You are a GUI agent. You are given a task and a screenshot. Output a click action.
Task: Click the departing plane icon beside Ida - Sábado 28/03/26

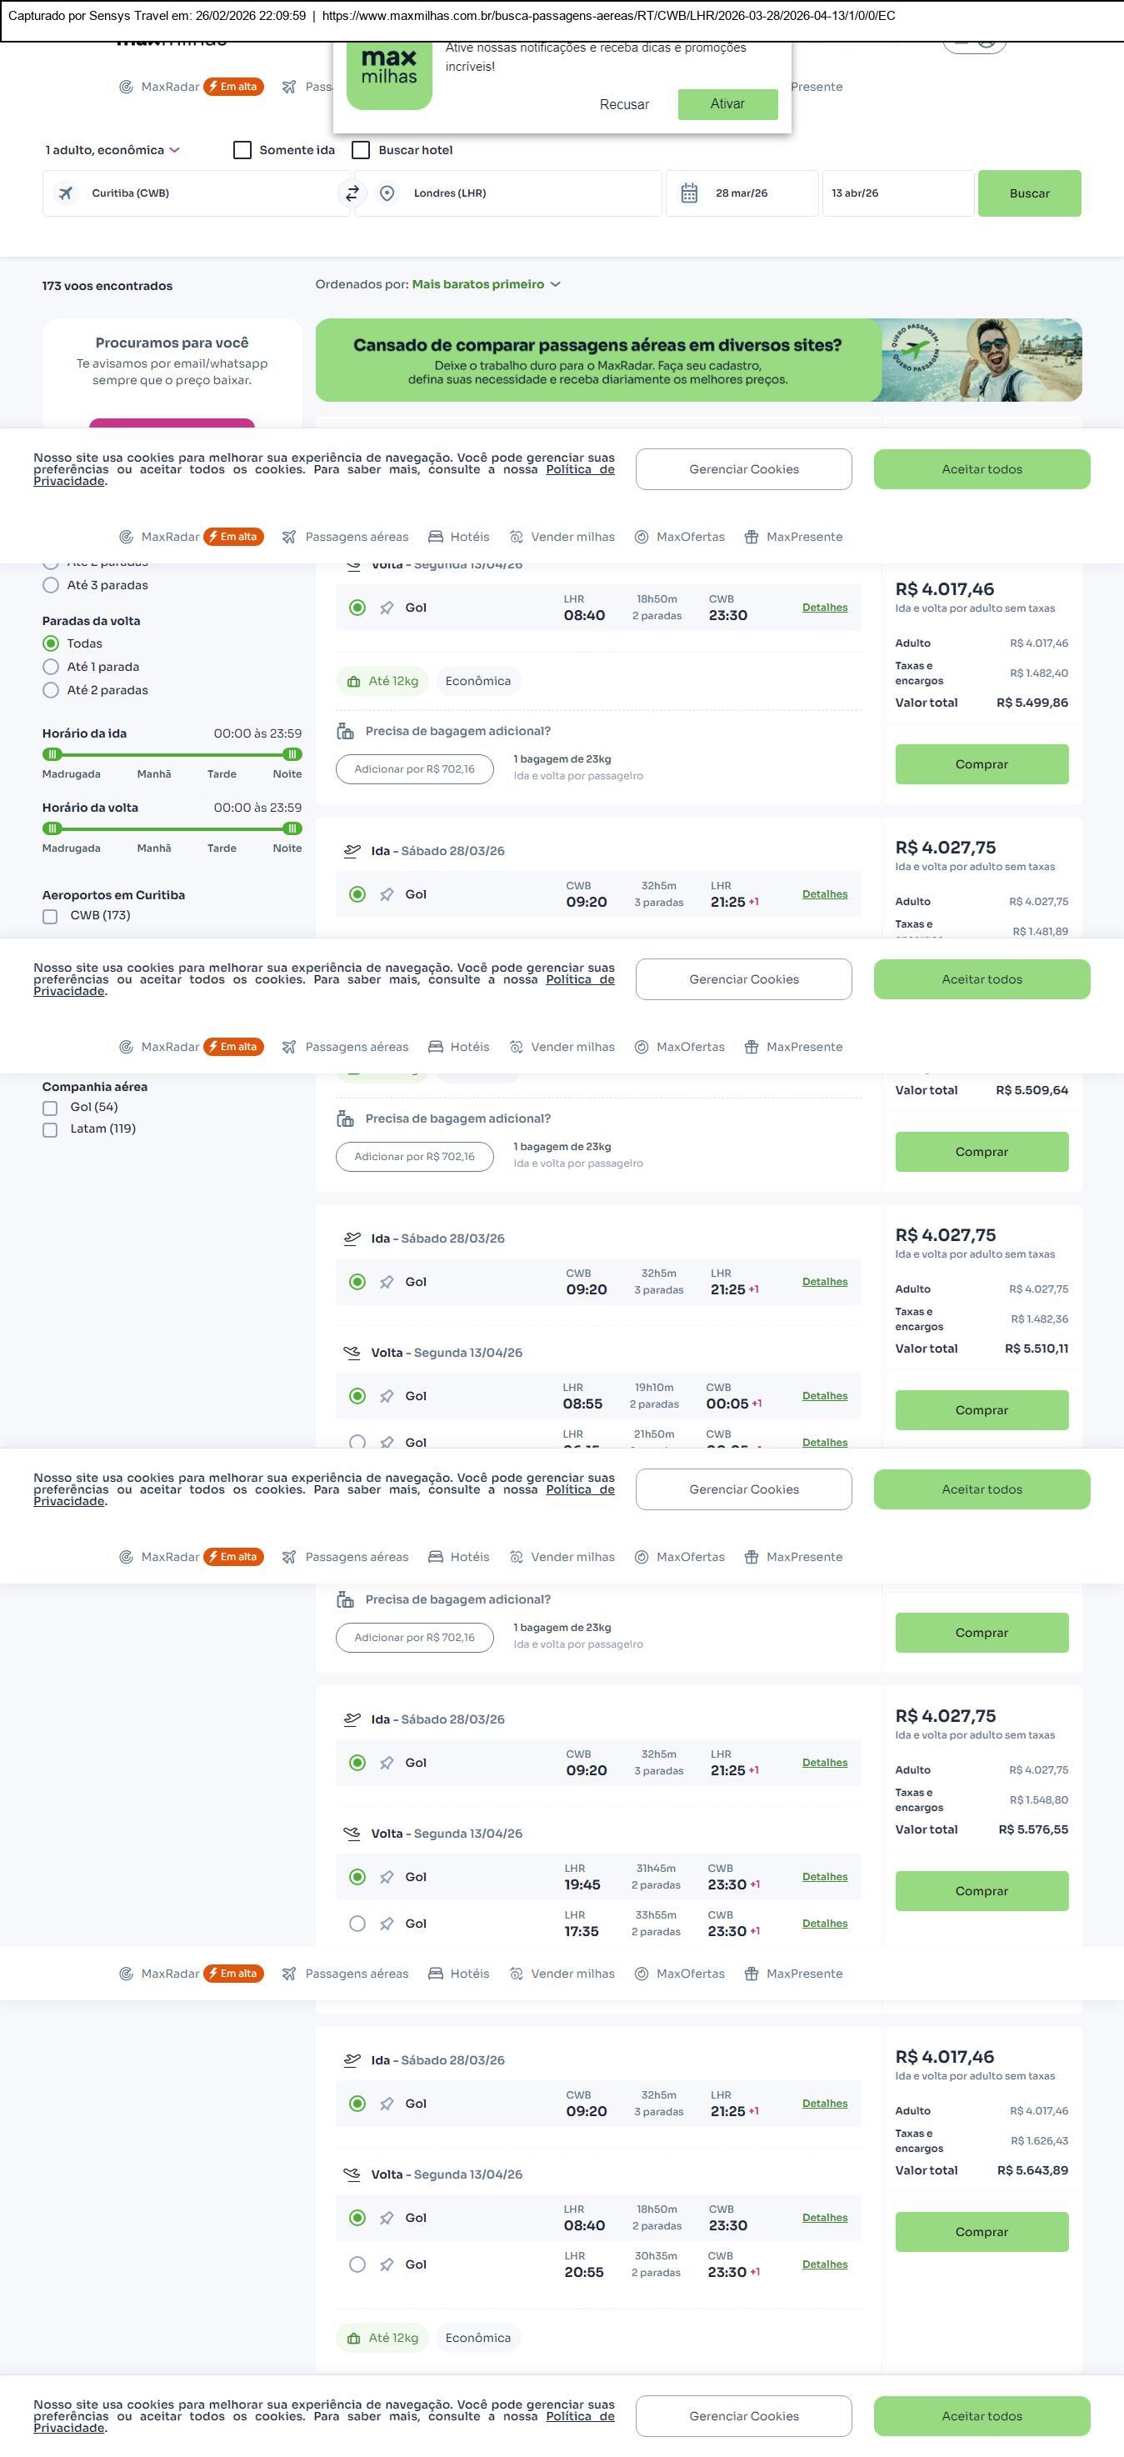pos(352,851)
